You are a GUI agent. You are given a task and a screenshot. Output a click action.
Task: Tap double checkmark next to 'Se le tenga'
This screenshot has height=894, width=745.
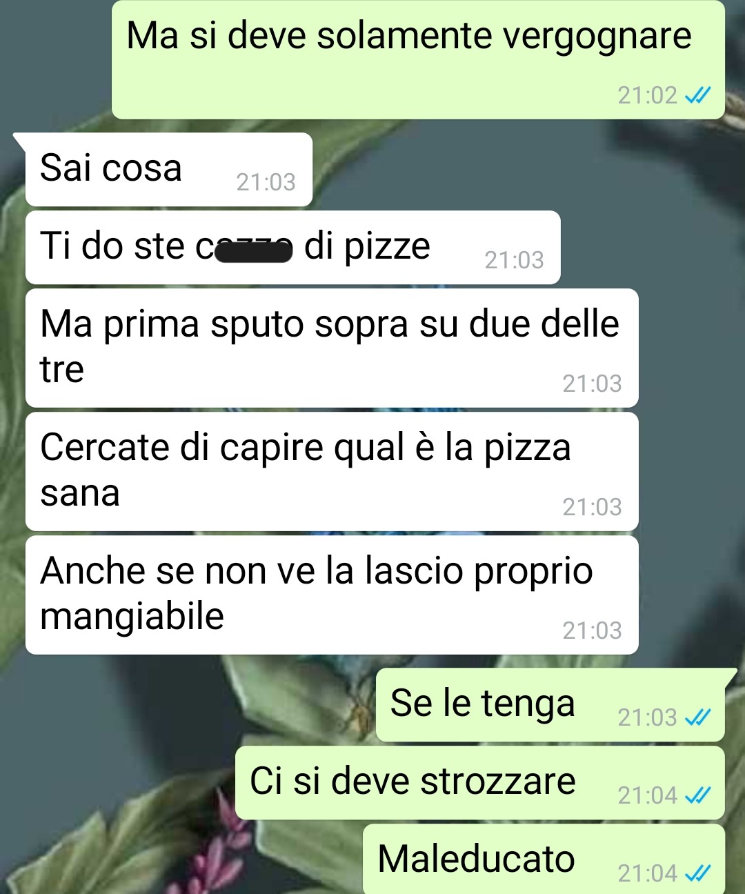pos(697,717)
